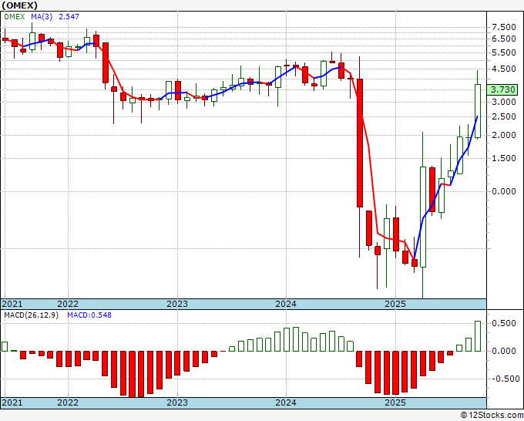Screen dimensions: 524x421
Task: Click the tallest green MACD bar at far right
Action: click(x=478, y=336)
